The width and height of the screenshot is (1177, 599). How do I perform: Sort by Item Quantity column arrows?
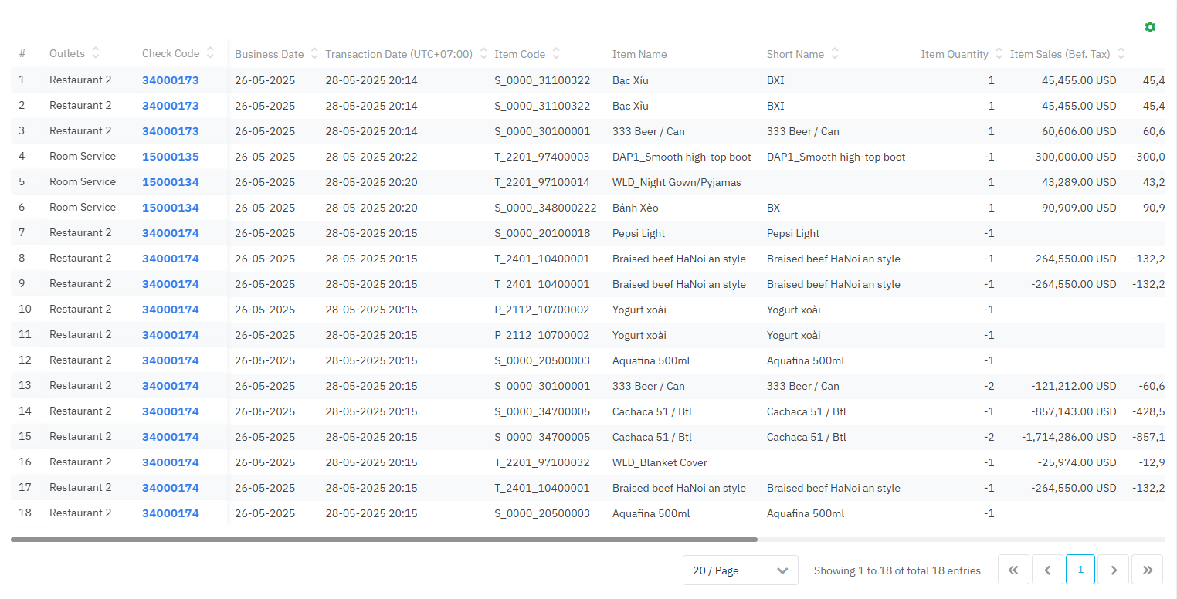point(999,54)
